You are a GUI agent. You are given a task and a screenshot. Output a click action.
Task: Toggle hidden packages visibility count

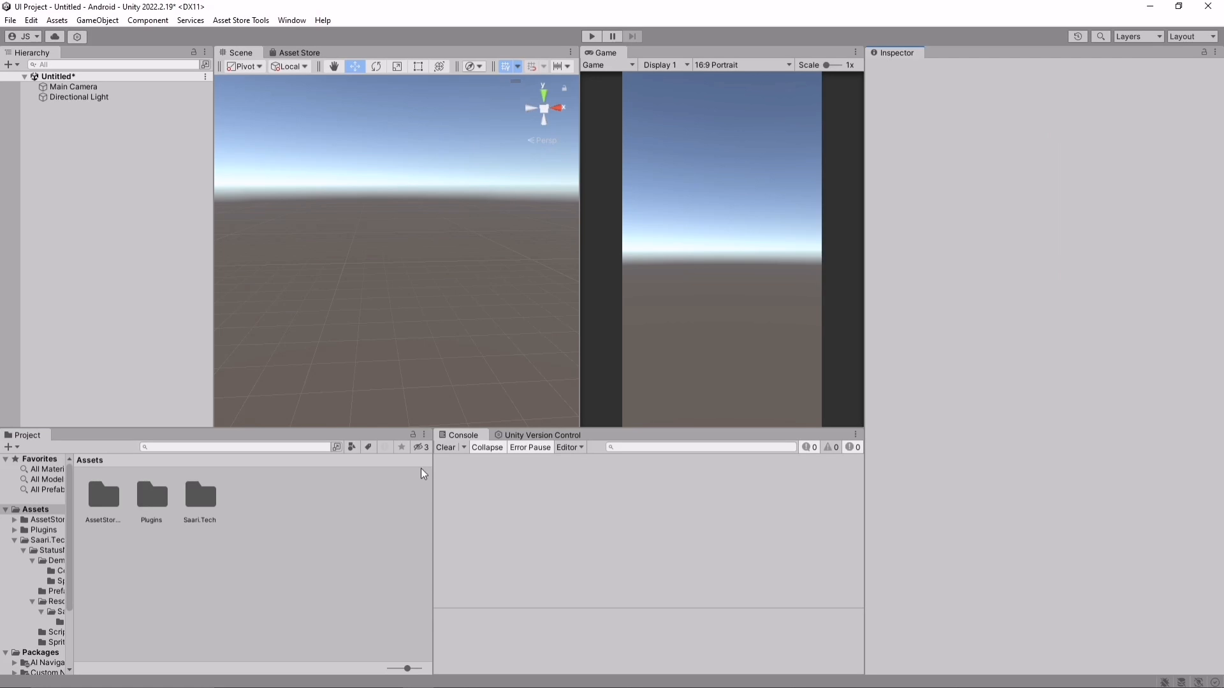tap(421, 447)
